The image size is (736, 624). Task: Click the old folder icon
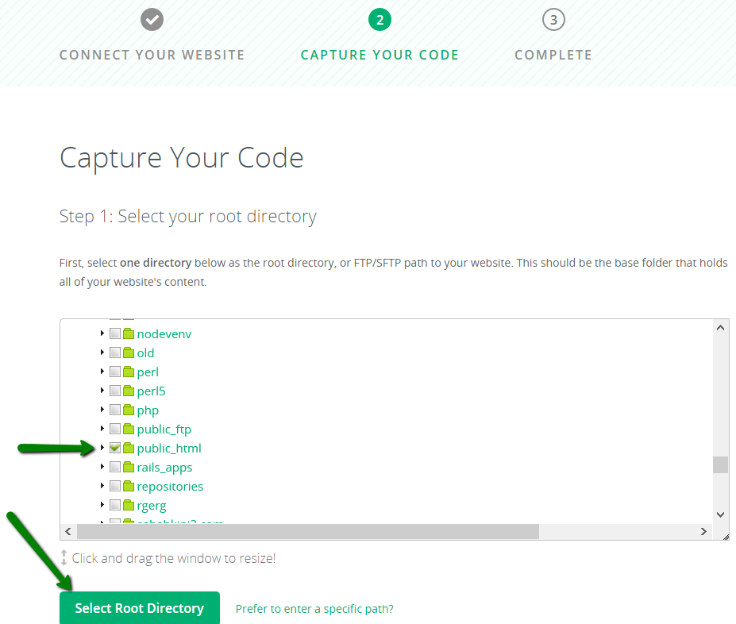[x=129, y=352]
